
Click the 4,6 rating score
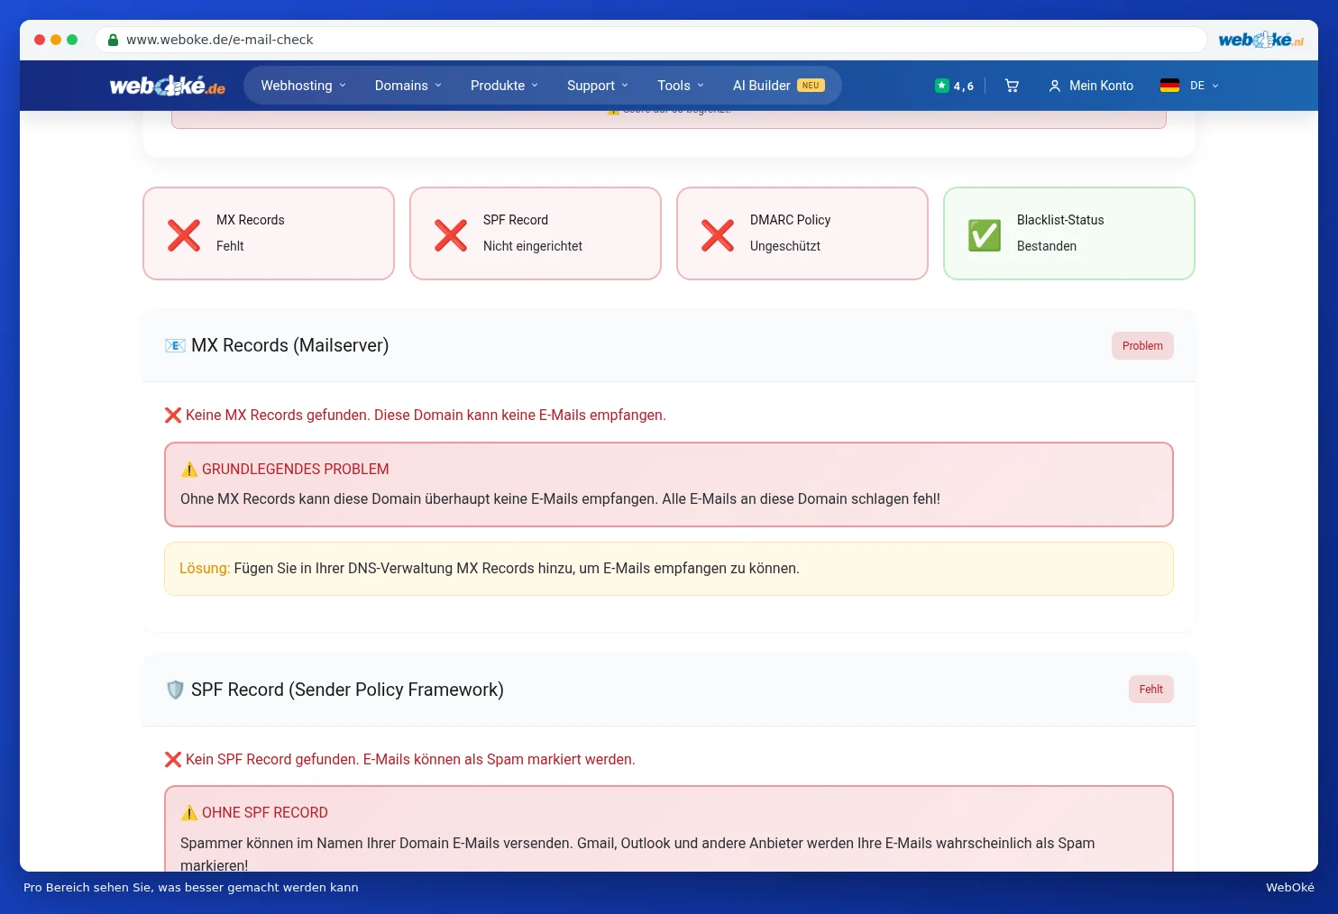[964, 87]
